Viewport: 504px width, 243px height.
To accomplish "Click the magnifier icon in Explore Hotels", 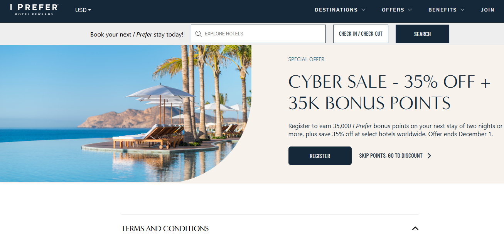I will 199,34.
